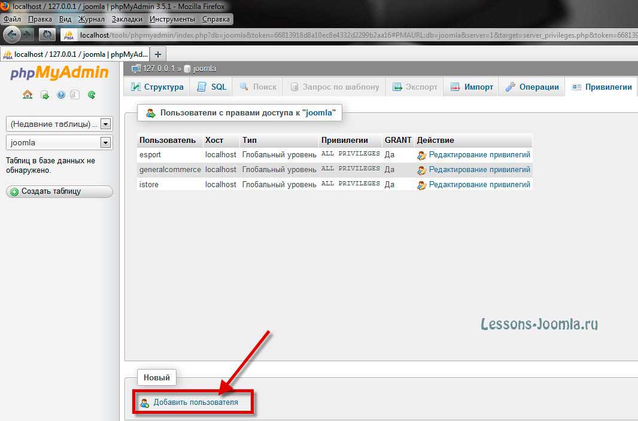Image resolution: width=638 pixels, height=421 pixels.
Task: Go back with Firefox back arrow
Action: [x=12, y=35]
